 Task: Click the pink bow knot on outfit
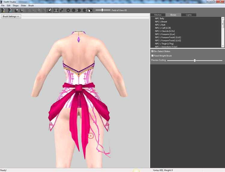coord(79,88)
